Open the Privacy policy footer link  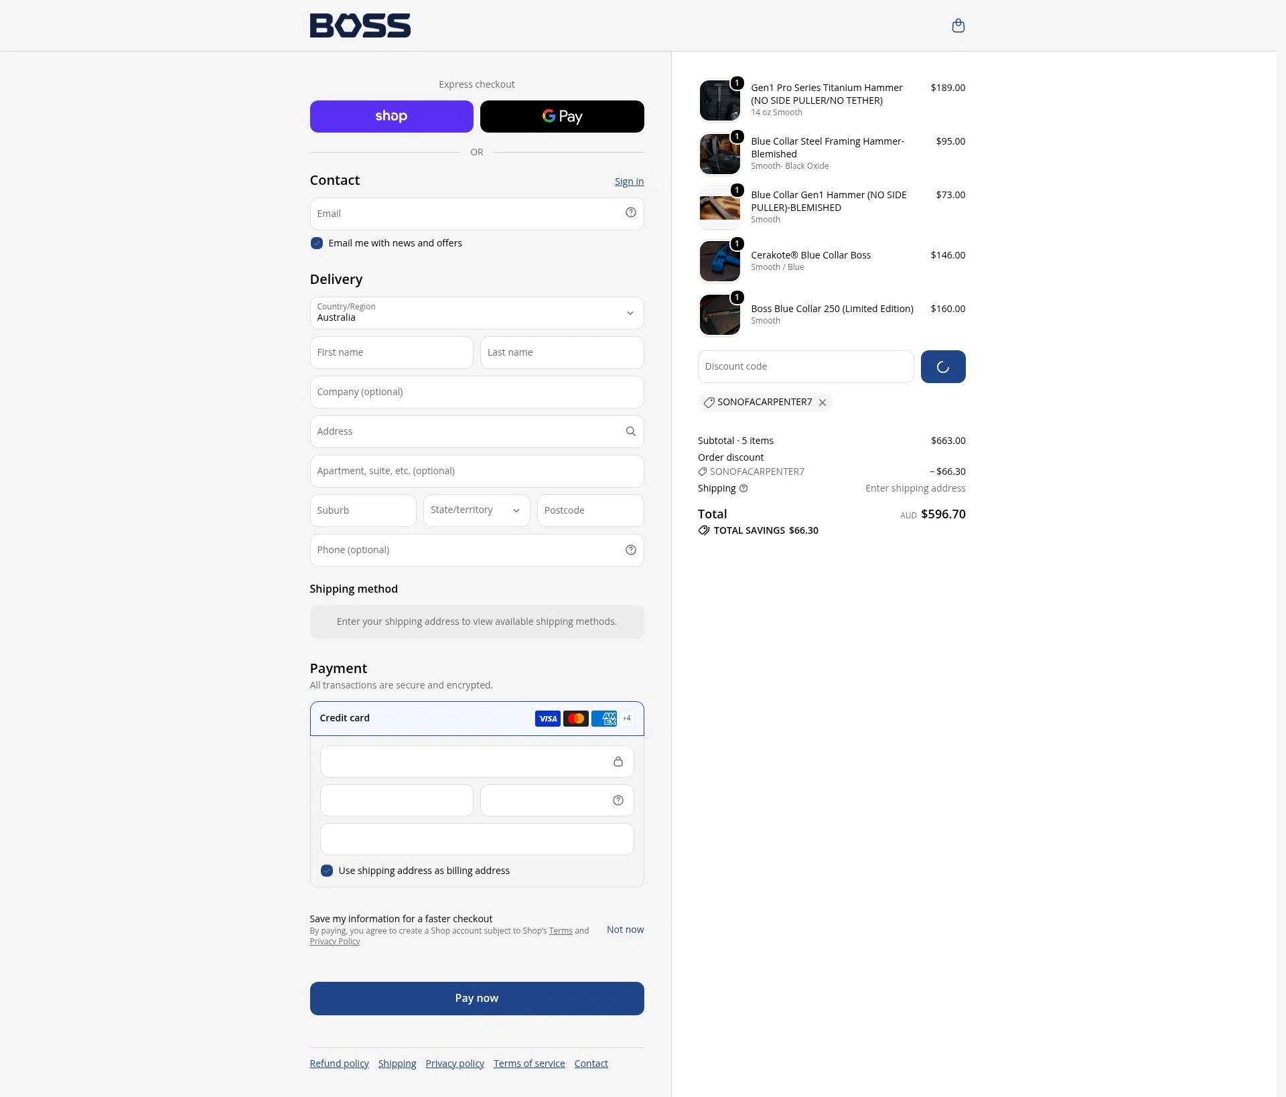tap(455, 1064)
